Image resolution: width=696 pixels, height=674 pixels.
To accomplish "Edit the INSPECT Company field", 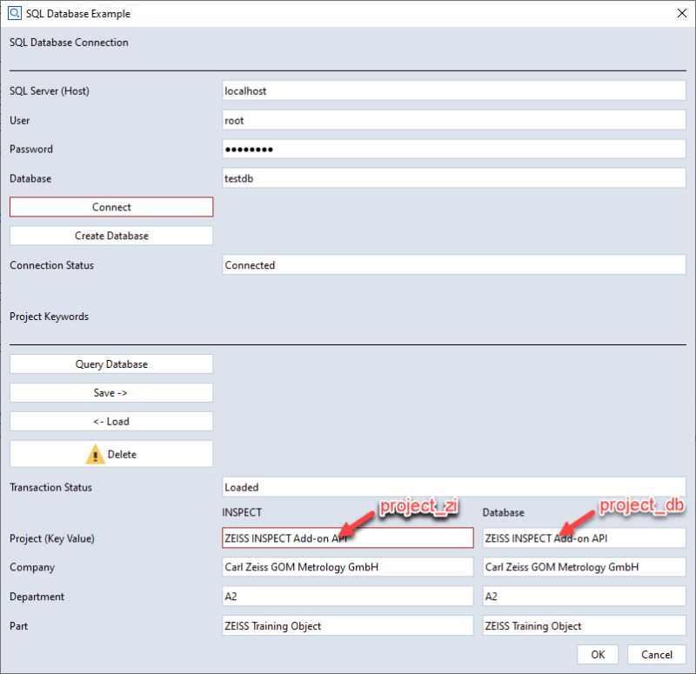I will [347, 567].
